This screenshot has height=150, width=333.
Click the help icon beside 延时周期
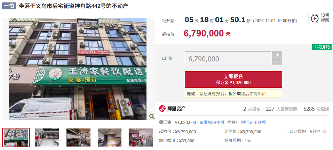324,132
